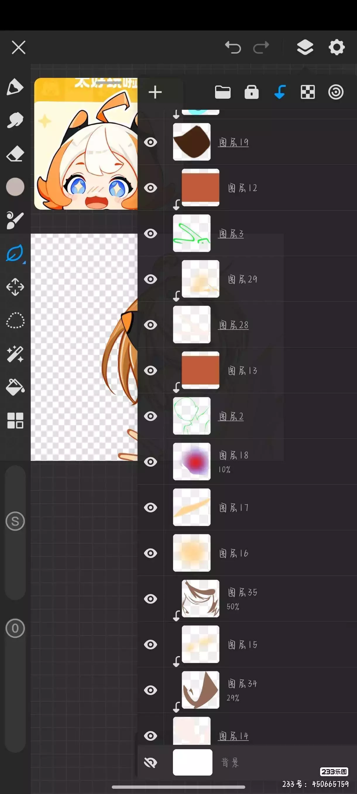
Task: Redo the last undone action
Action: pos(261,47)
